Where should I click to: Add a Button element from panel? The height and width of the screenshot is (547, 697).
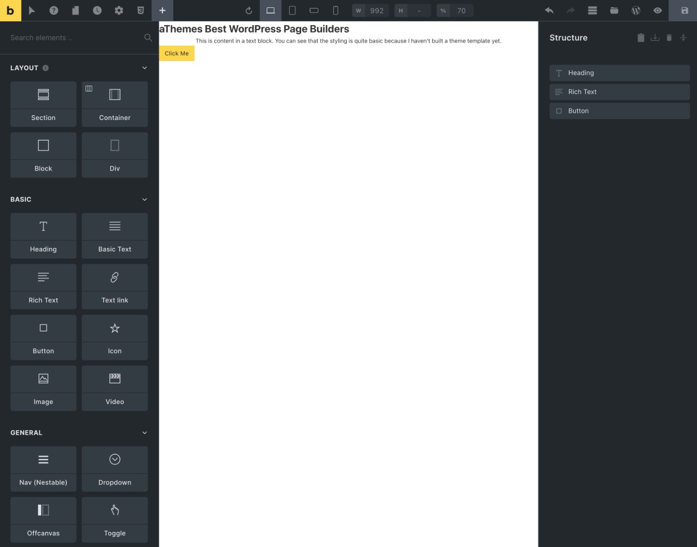(x=43, y=337)
